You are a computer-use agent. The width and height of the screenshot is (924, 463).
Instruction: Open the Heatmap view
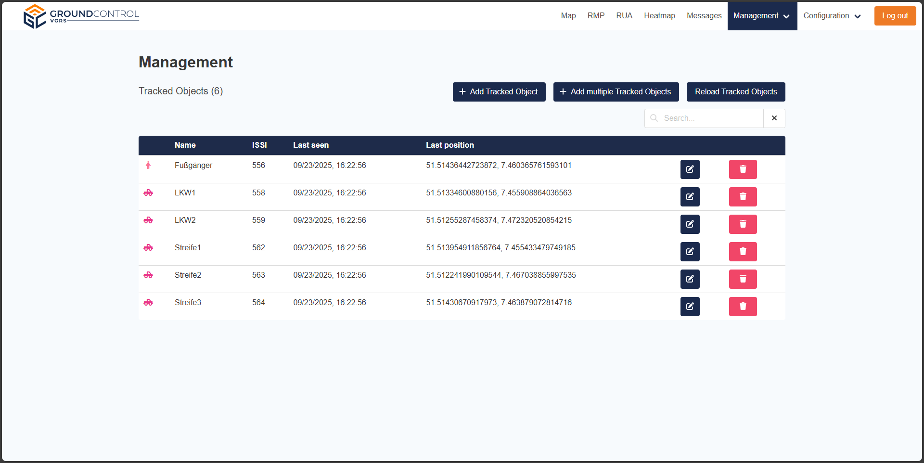tap(659, 16)
